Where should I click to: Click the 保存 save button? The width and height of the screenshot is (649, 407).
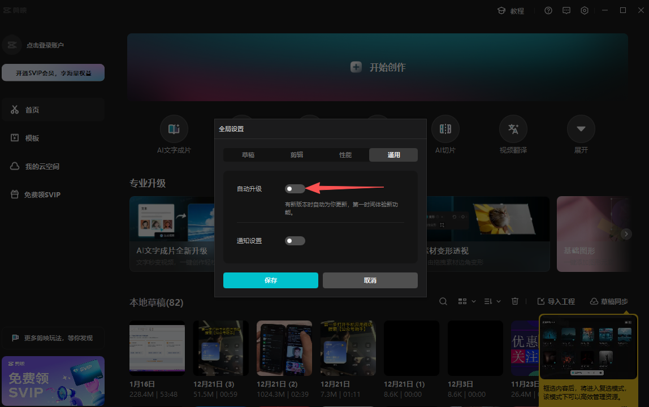(271, 280)
